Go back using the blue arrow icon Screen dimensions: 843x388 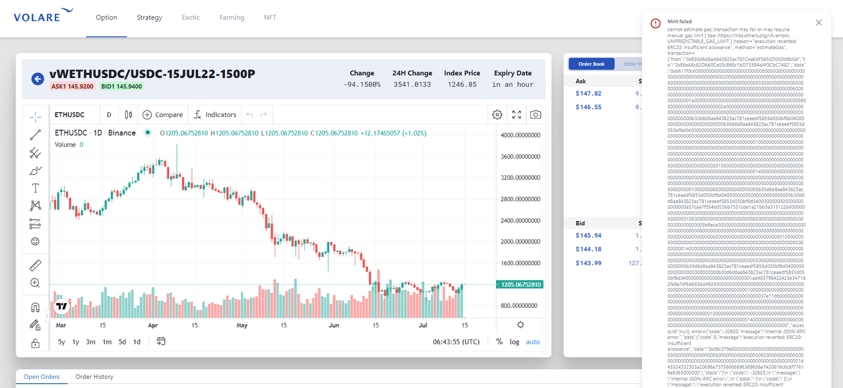click(x=38, y=79)
